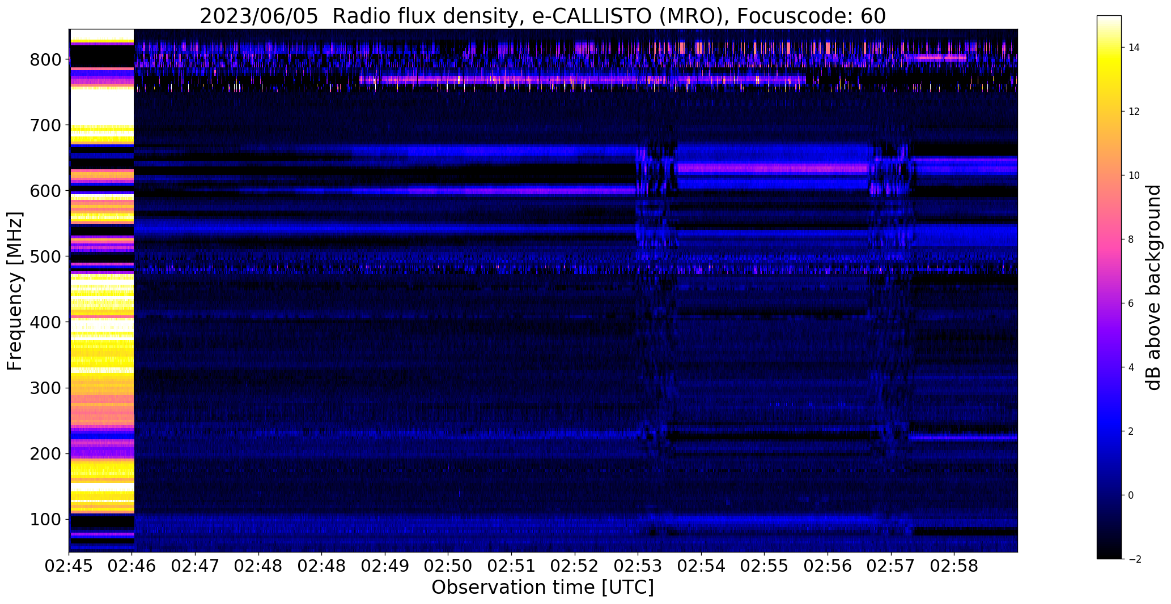Click the 'Observation time [UTC]' x-axis label
Viewport: 1171px width, 604px height.
point(542,588)
